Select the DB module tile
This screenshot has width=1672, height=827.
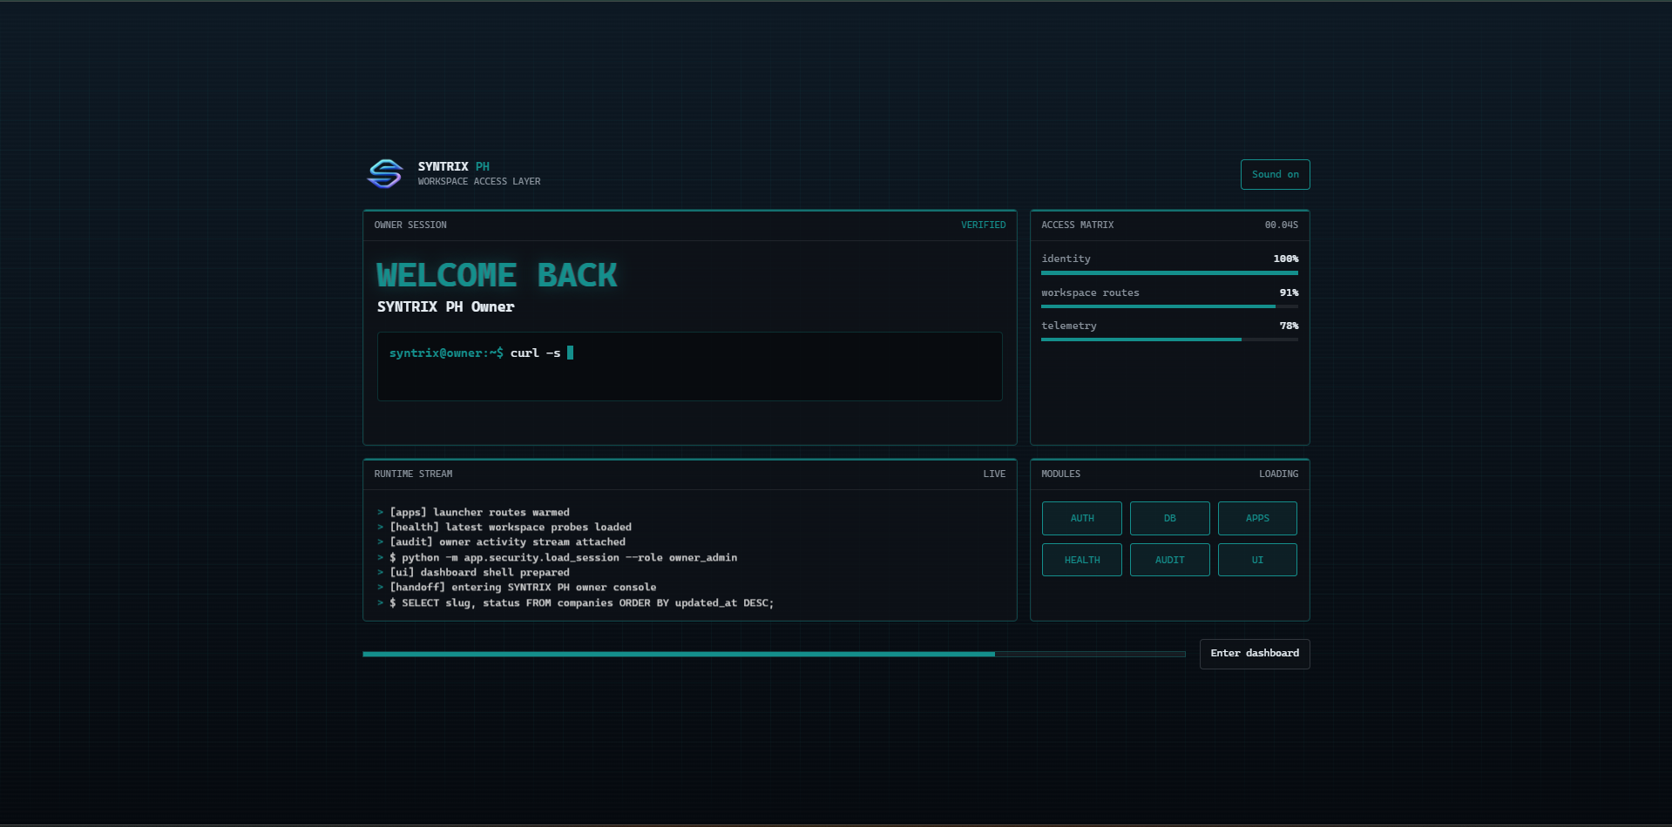pos(1169,518)
